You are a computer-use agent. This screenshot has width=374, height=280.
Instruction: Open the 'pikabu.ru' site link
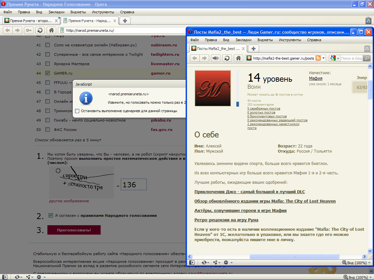pyautogui.click(x=161, y=120)
